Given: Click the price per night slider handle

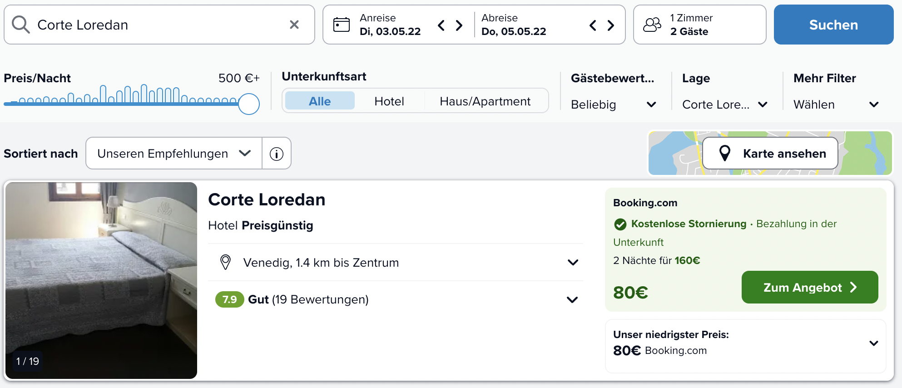Looking at the screenshot, I should point(249,104).
